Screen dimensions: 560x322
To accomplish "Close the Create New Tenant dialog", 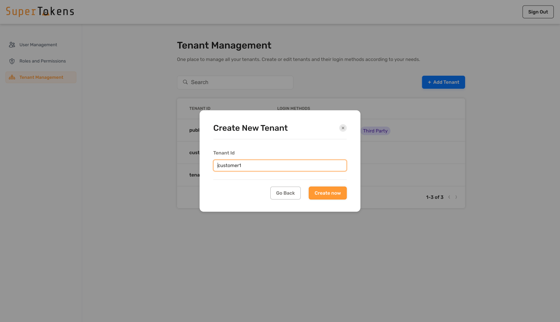I will pyautogui.click(x=343, y=128).
